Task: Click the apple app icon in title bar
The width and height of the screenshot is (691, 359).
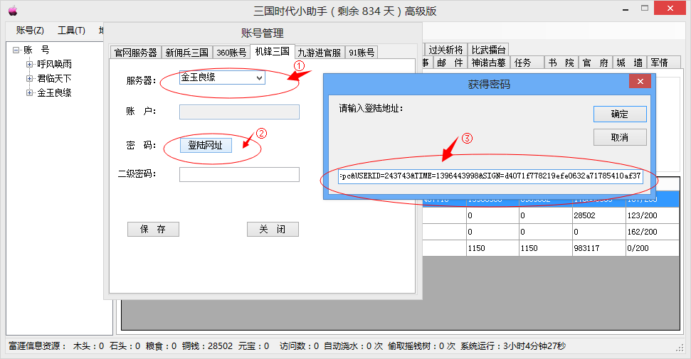Action: pos(12,11)
